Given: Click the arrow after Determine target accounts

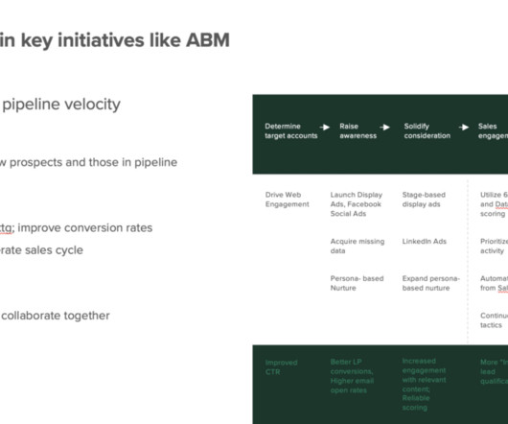Looking at the screenshot, I should (x=325, y=128).
